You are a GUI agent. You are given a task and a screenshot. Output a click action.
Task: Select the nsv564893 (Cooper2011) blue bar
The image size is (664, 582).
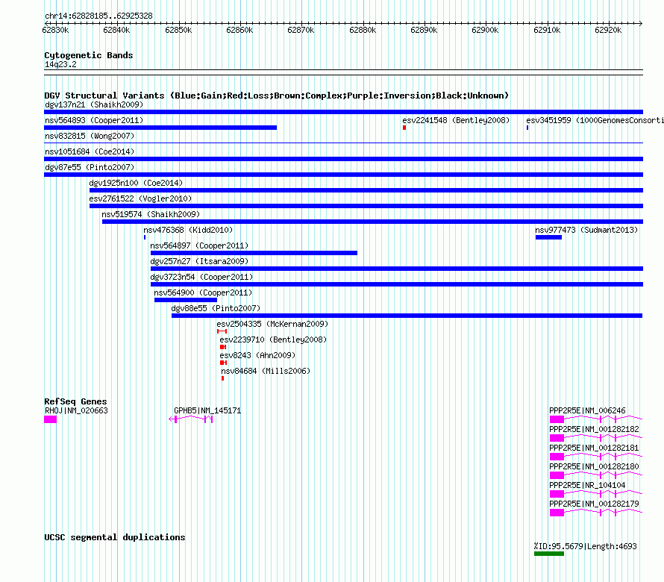[x=160, y=128]
